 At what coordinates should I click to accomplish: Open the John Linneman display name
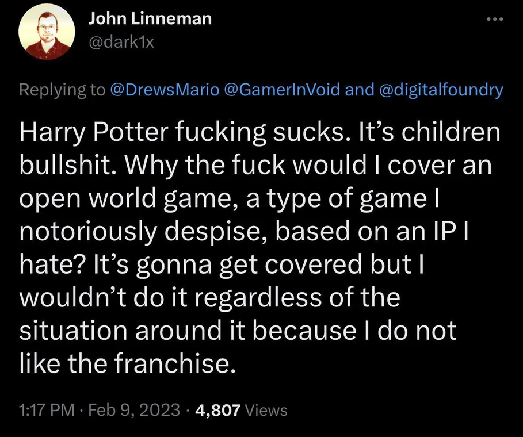tap(150, 18)
